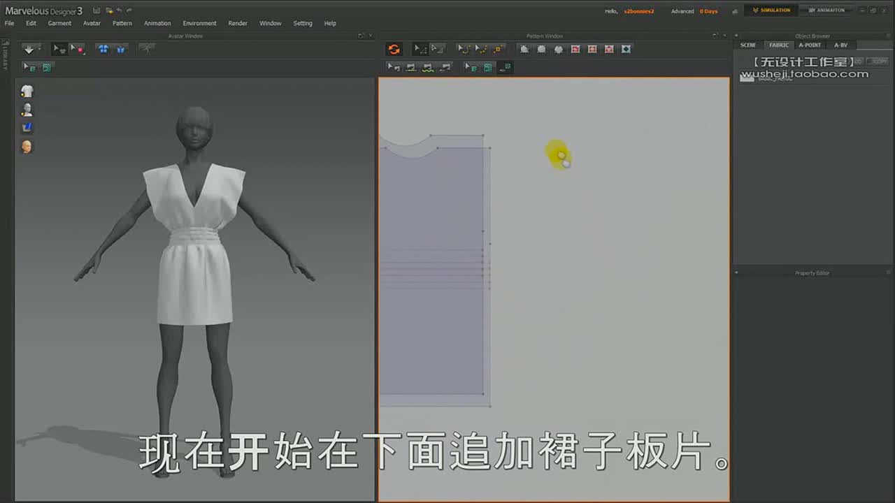Click the open folder icon in title bar

(109, 10)
